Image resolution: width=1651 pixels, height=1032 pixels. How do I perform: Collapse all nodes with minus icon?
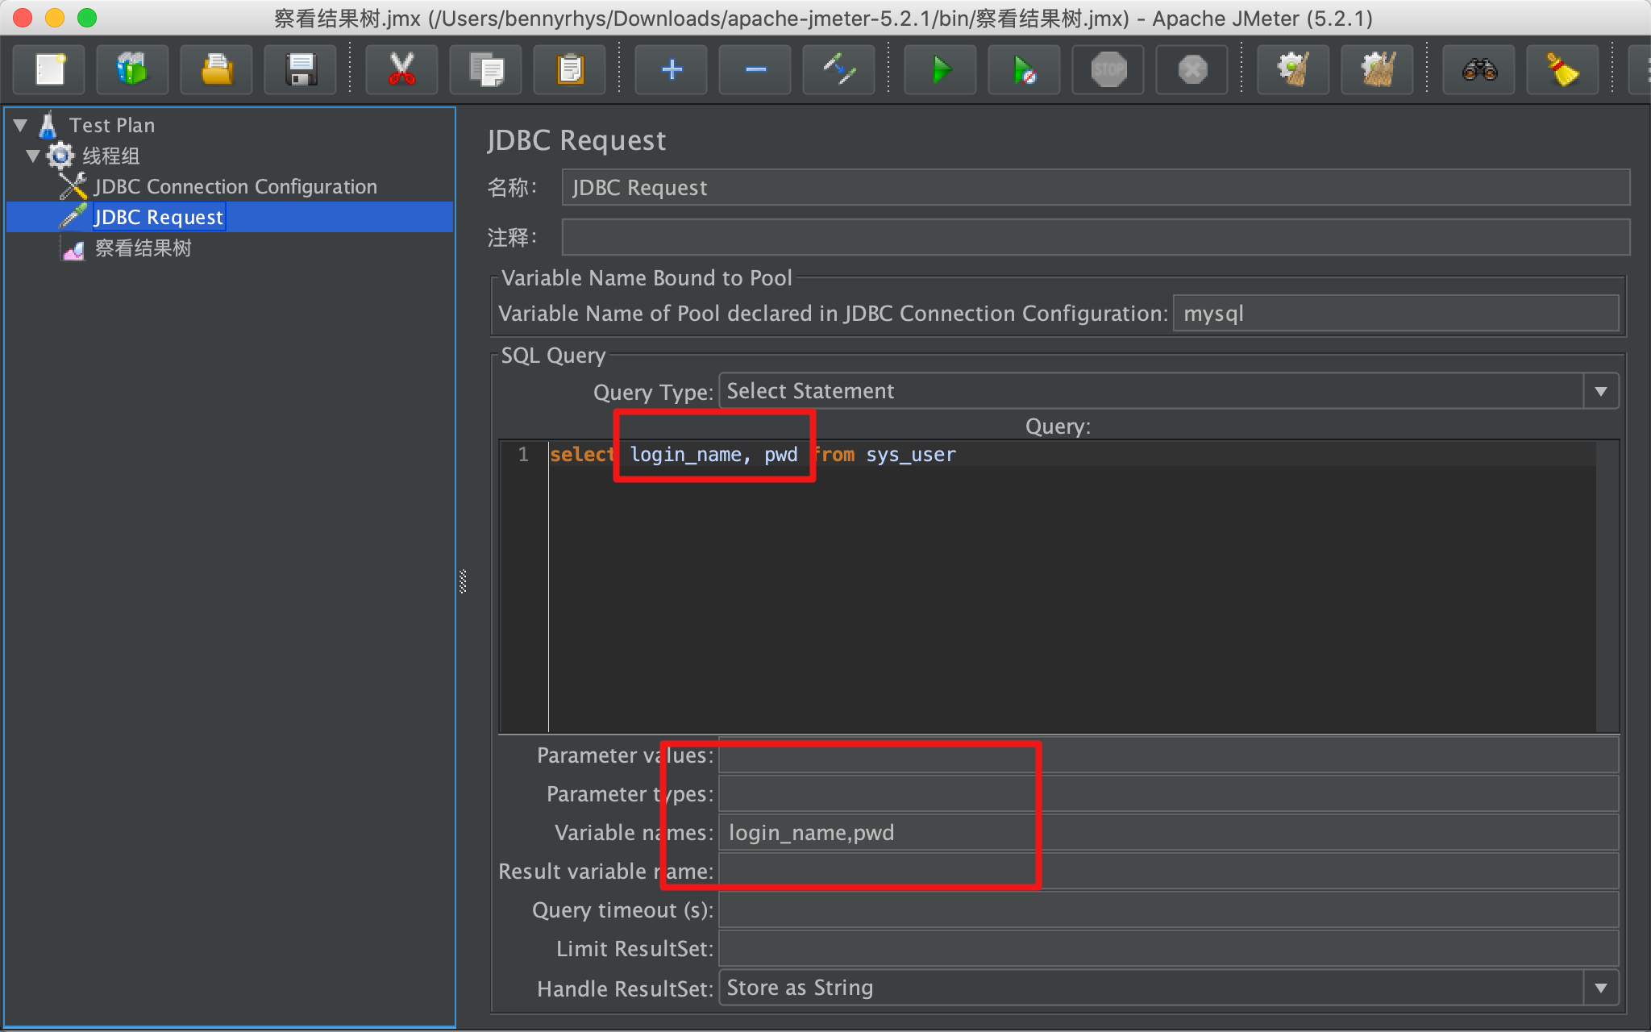coord(755,70)
